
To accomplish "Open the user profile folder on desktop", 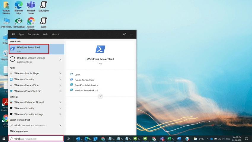I will pos(6,7).
